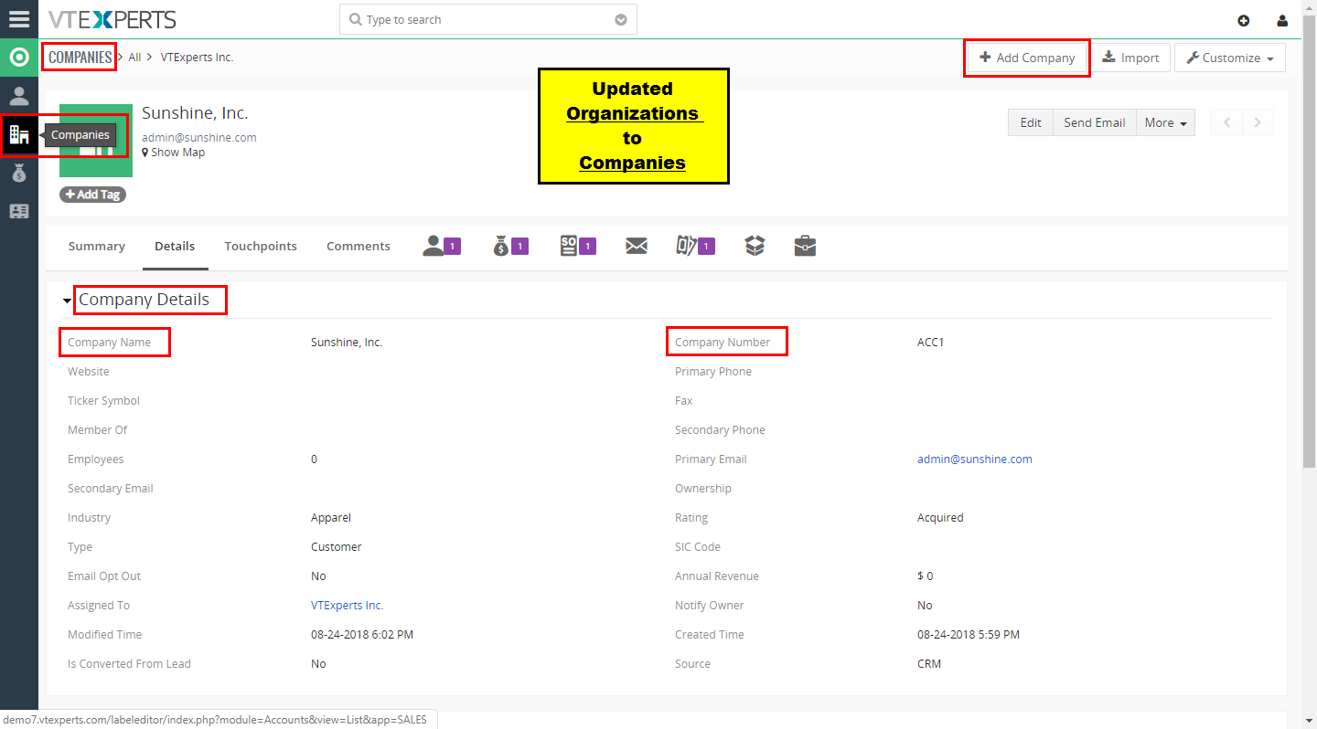Viewport: 1317px width, 729px height.
Task: Click the Type value Customer
Action: (337, 547)
